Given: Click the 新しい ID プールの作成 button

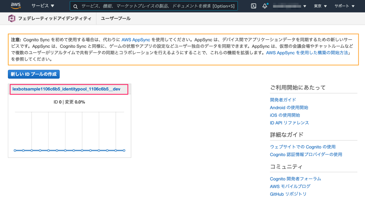Looking at the screenshot, I should 33,74.
